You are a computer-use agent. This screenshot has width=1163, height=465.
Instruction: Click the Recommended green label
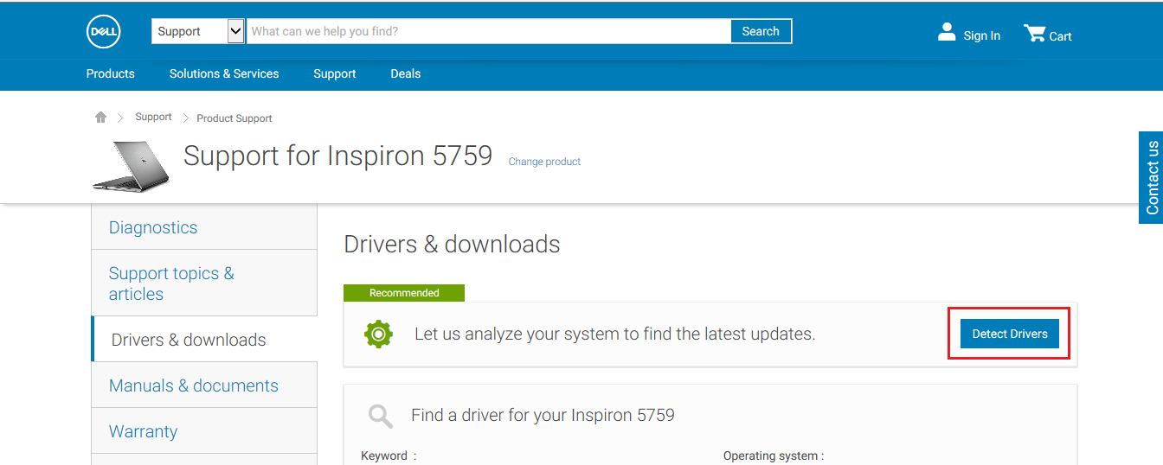404,293
